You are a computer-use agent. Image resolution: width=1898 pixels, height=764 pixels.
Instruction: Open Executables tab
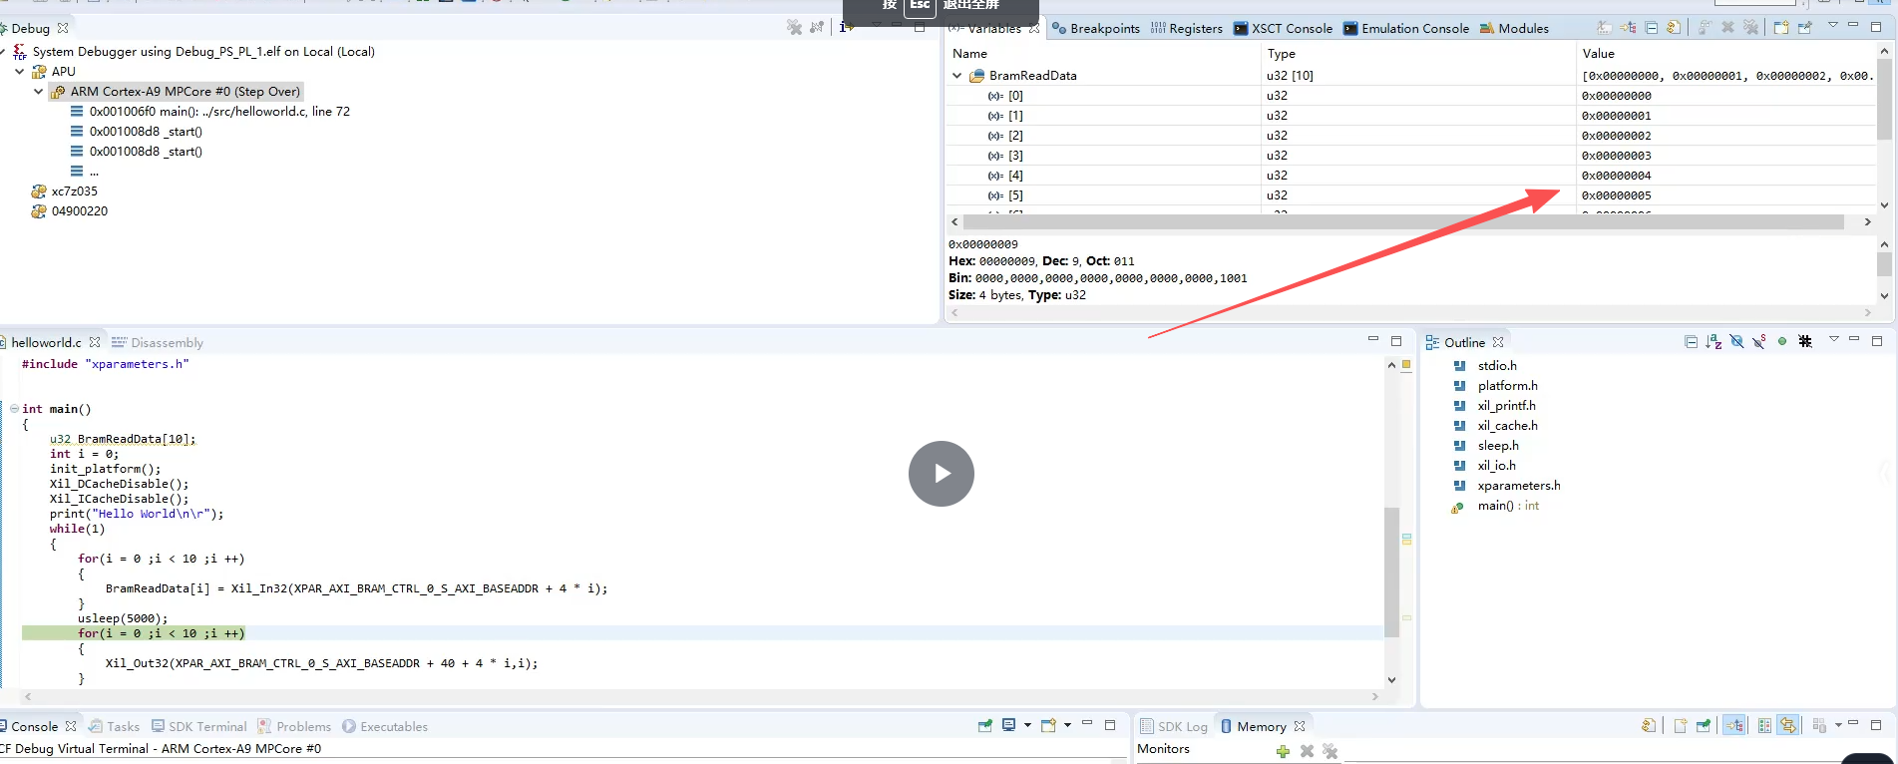pos(385,726)
